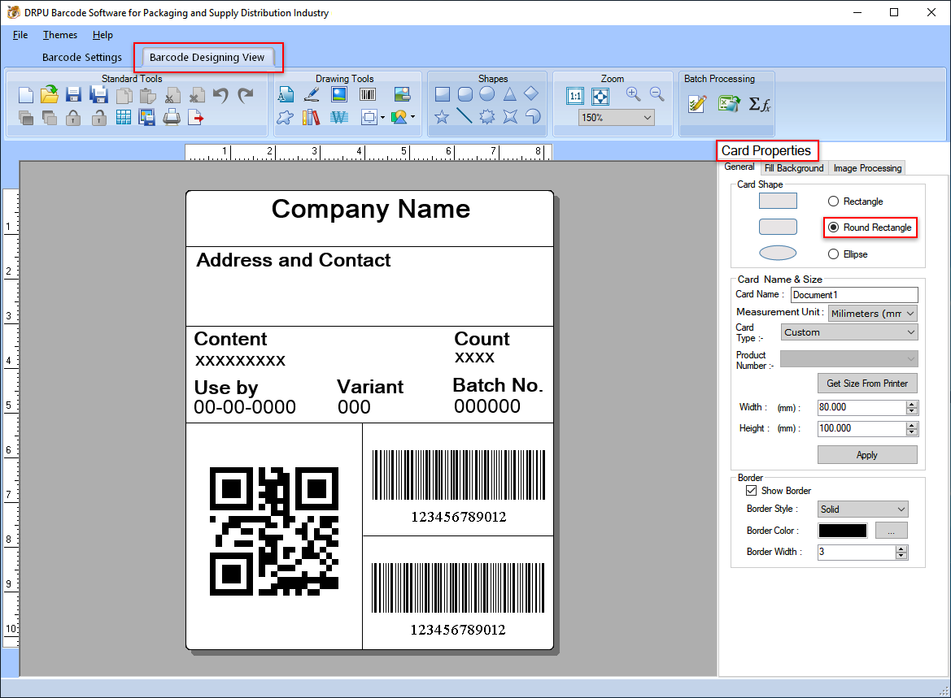The image size is (951, 698).
Task: Select the diamond shape tool
Action: coord(531,93)
